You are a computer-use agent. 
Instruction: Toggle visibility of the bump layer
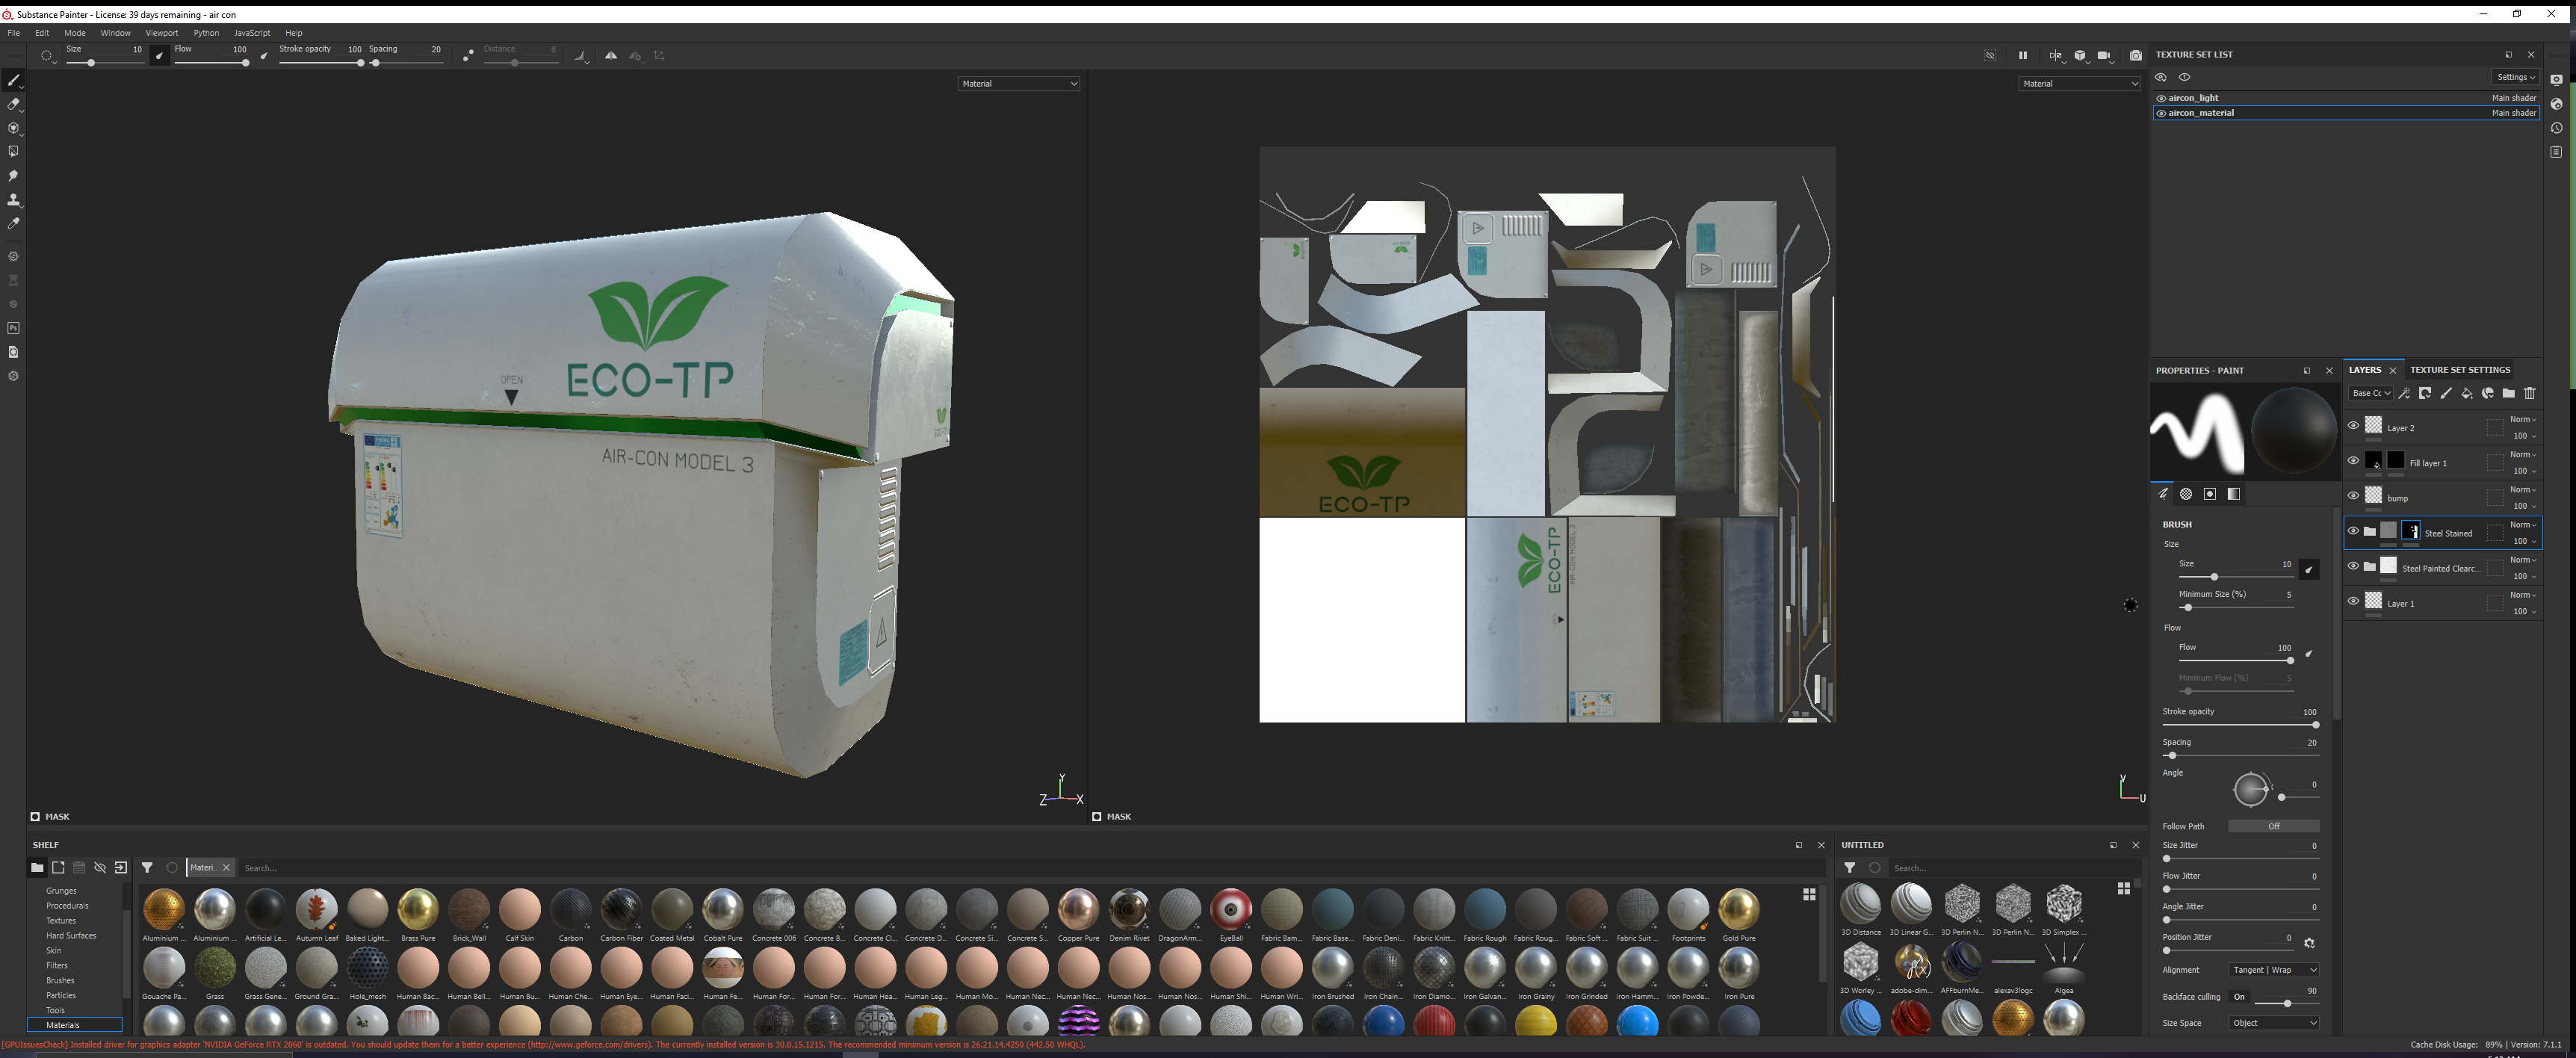(x=2353, y=496)
